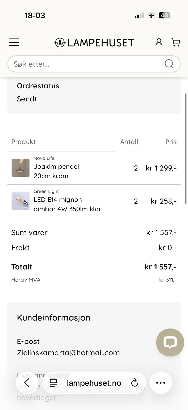Click the hotmail e-mail address

(68, 353)
